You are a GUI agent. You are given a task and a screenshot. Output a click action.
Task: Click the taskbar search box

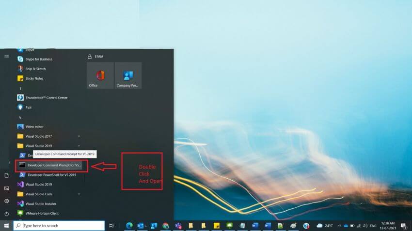tap(59, 226)
